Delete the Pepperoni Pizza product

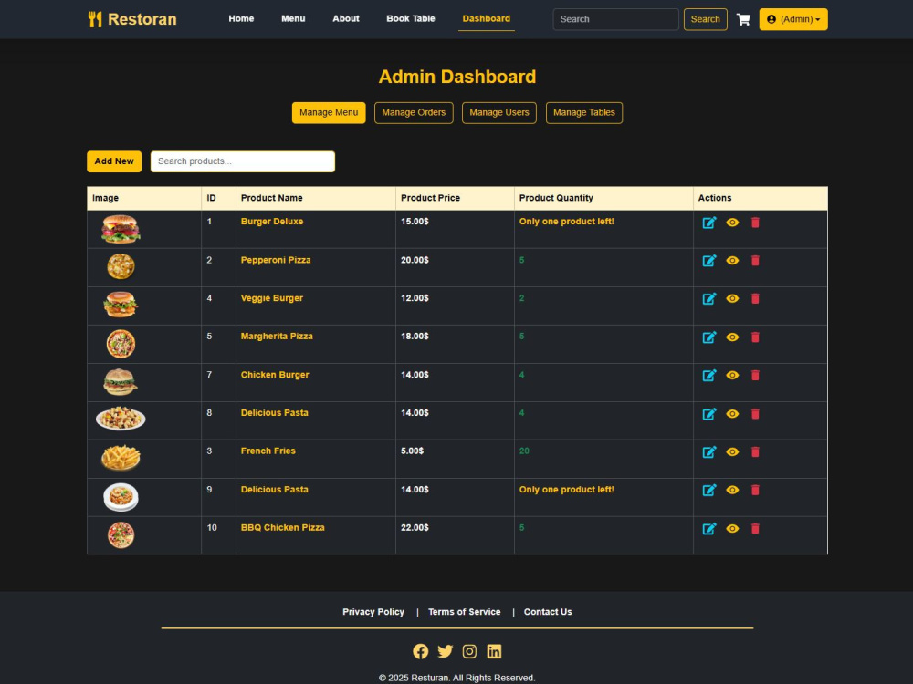(755, 261)
